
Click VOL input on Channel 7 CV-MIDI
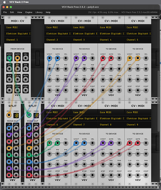(x=84, y=165)
